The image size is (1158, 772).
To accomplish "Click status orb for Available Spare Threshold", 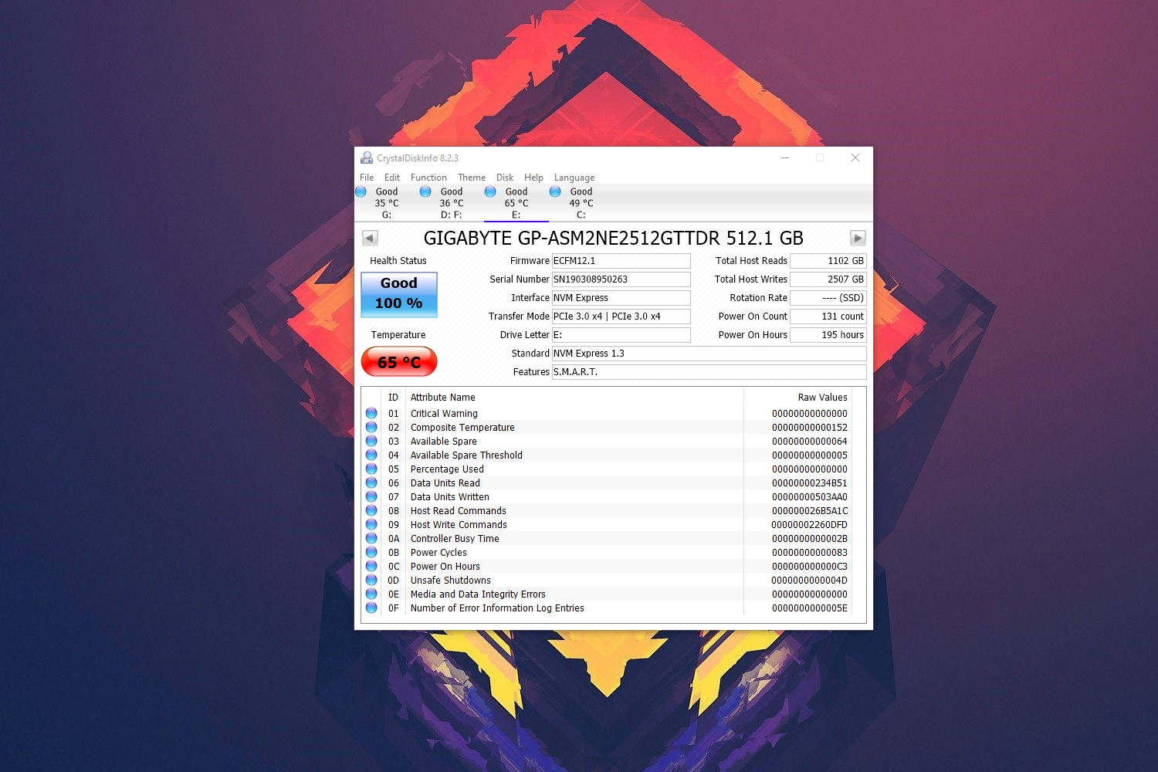I will [x=371, y=455].
